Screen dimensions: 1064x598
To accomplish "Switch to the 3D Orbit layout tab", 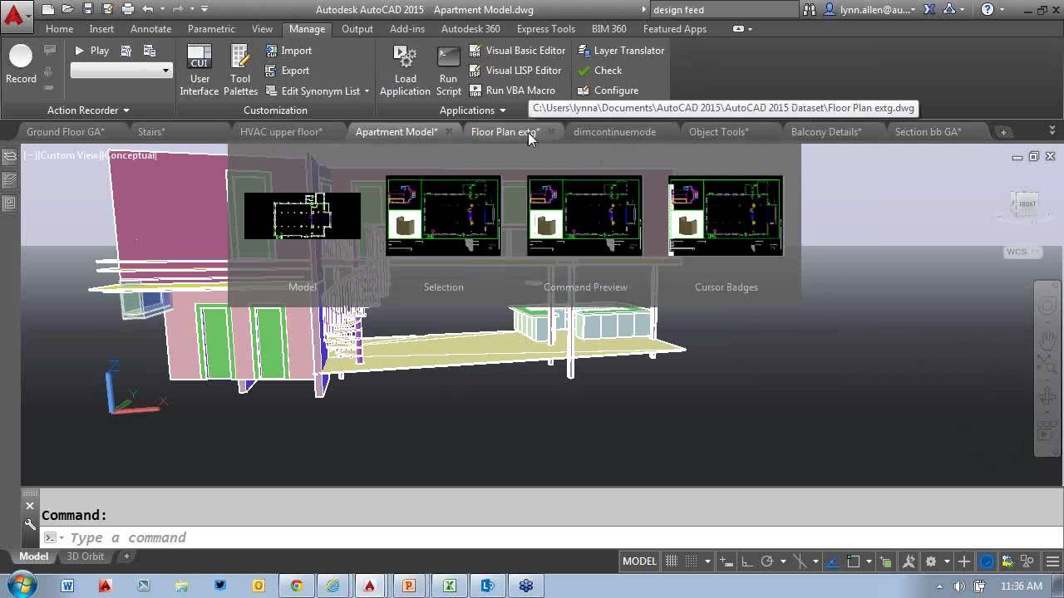I will [86, 556].
